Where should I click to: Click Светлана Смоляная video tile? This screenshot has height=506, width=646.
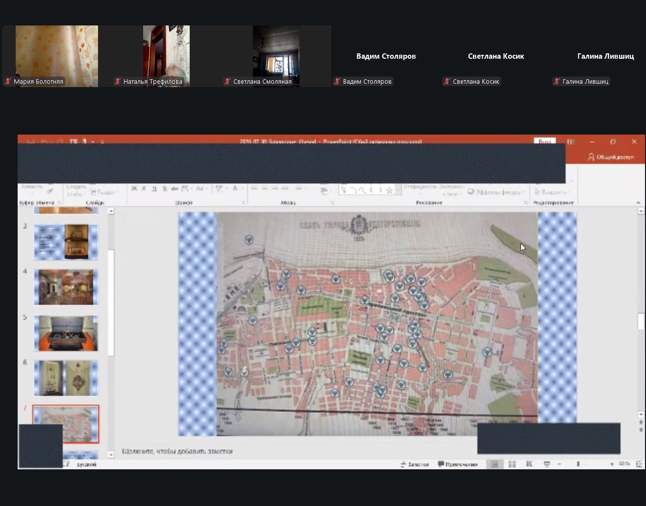pyautogui.click(x=276, y=56)
